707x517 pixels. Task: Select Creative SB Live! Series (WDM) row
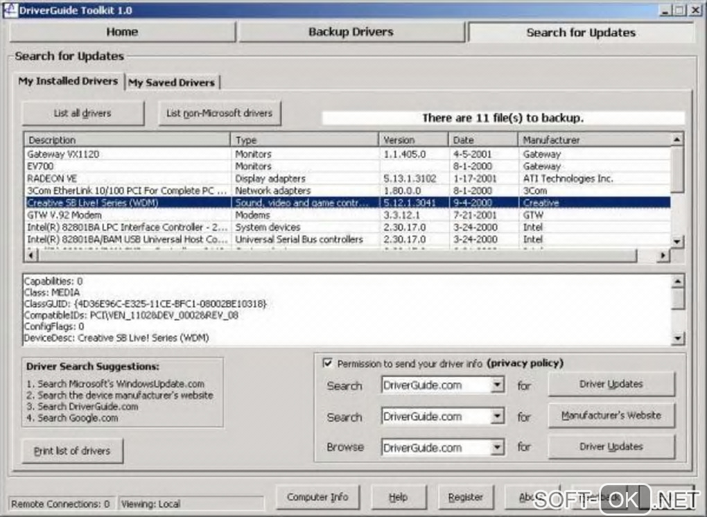tap(347, 203)
